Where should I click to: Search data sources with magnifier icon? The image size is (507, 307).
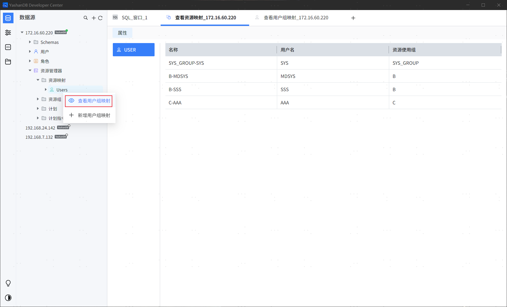coord(86,18)
